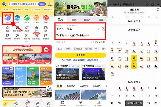Open the 汽车票 bus tickets icon

point(36,19)
